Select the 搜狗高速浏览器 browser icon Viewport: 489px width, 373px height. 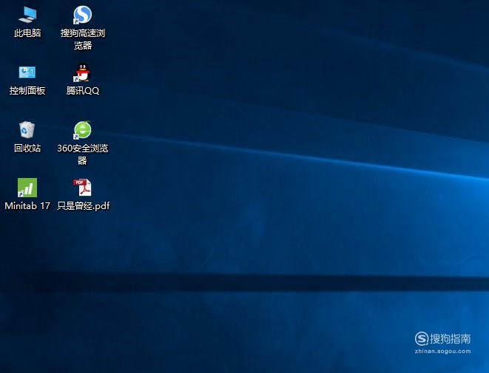pos(82,15)
